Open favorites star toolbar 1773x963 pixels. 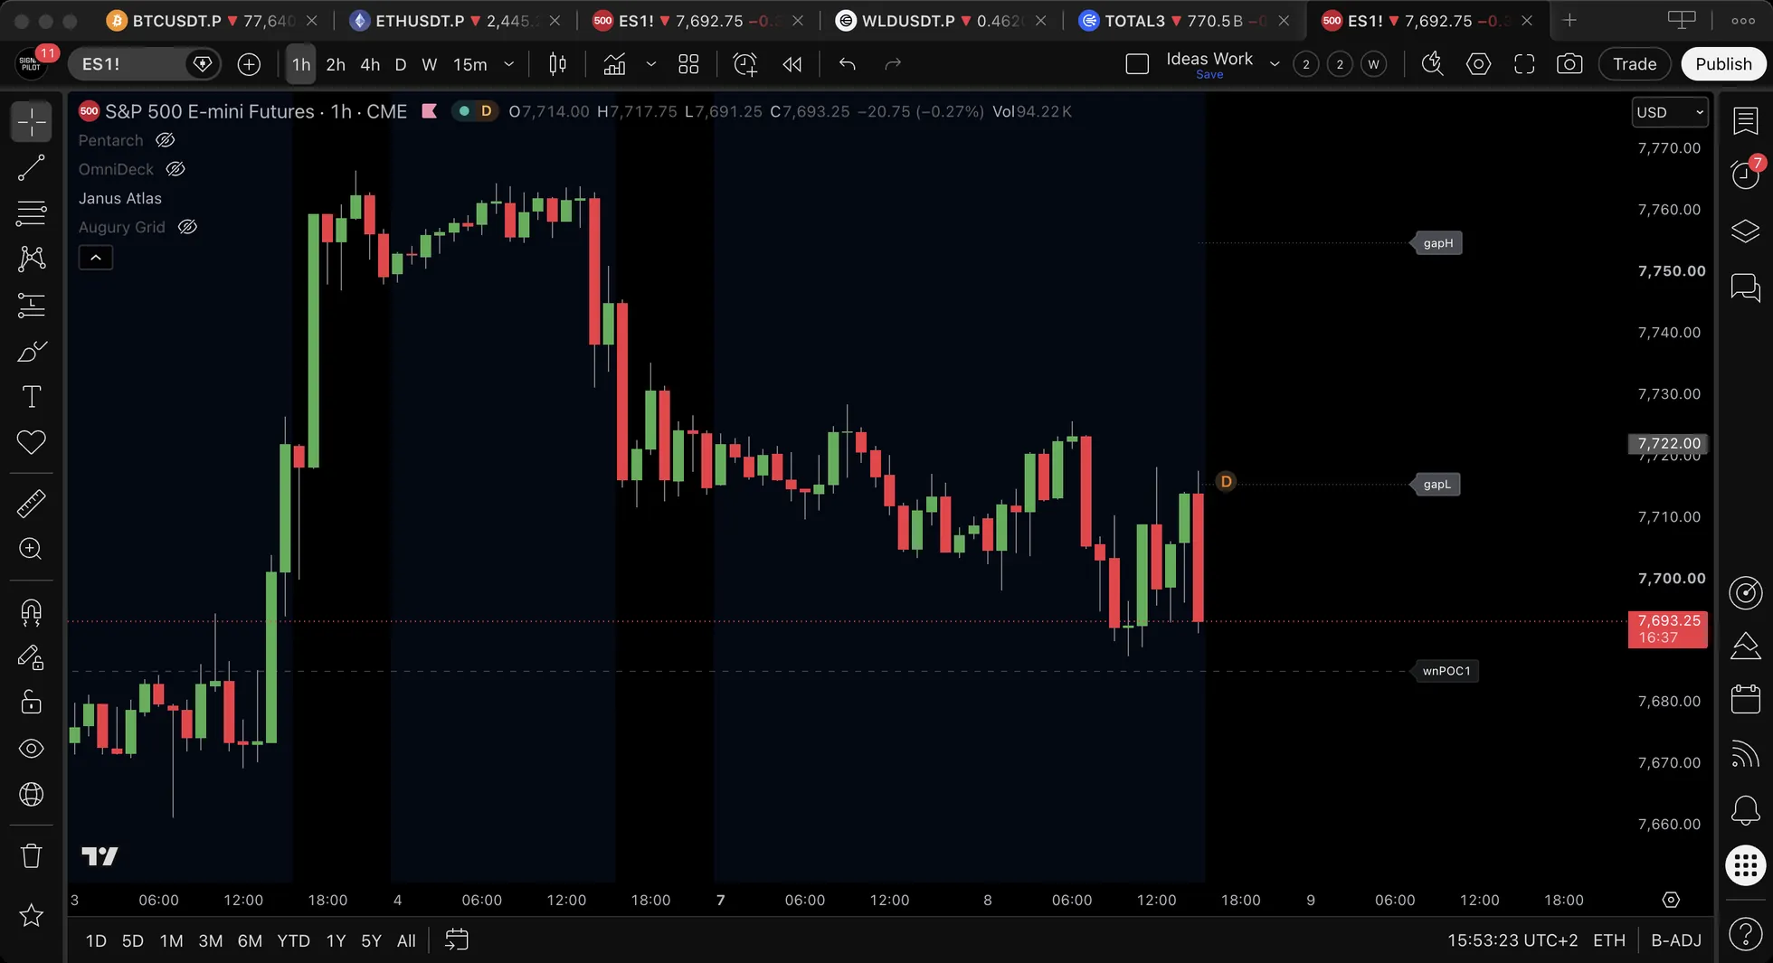(31, 916)
